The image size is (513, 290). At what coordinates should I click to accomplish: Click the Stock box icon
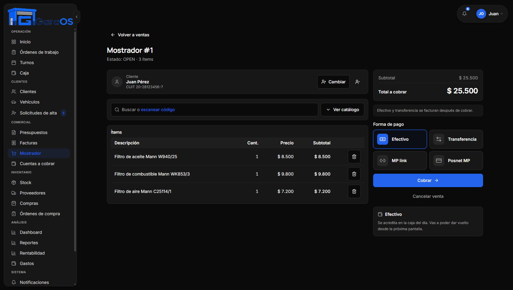pyautogui.click(x=14, y=183)
